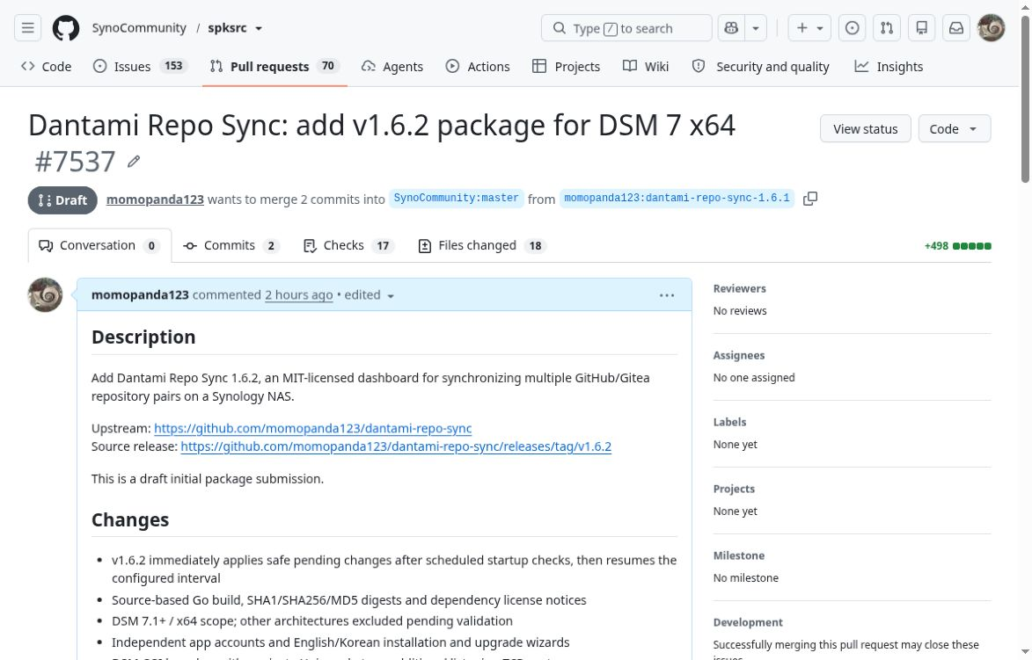1032x660 pixels.
Task: Click the momopanda123 avatar beside the comment
Action: tap(46, 294)
